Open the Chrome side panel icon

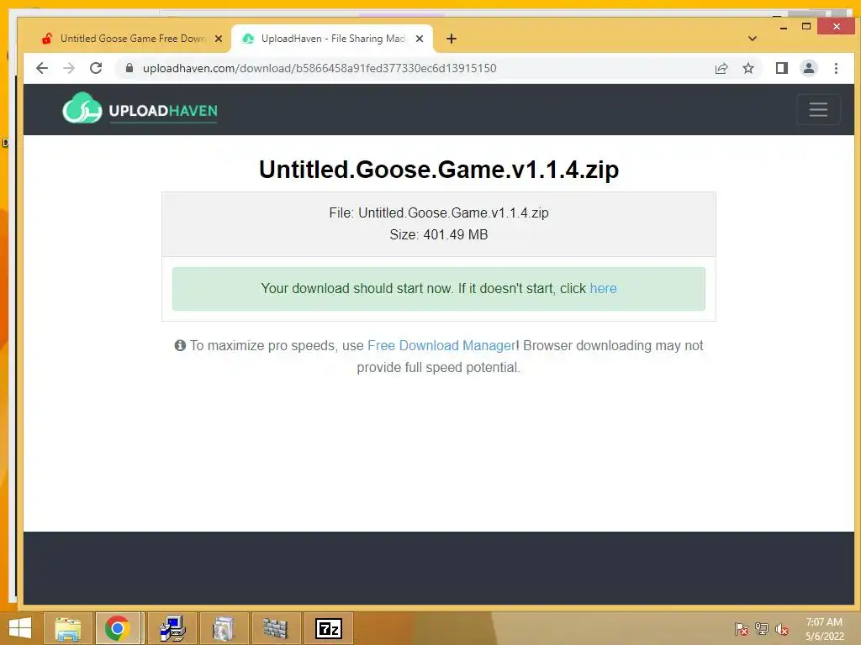[x=782, y=68]
